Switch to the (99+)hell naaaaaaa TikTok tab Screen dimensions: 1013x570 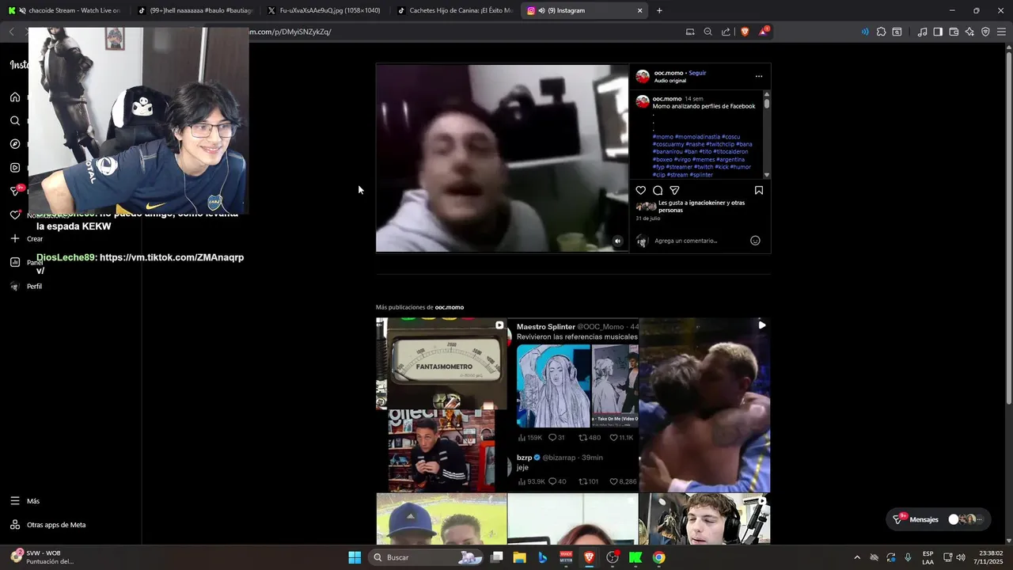click(x=196, y=10)
